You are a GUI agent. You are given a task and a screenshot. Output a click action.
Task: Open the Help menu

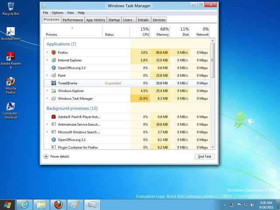coord(81,13)
